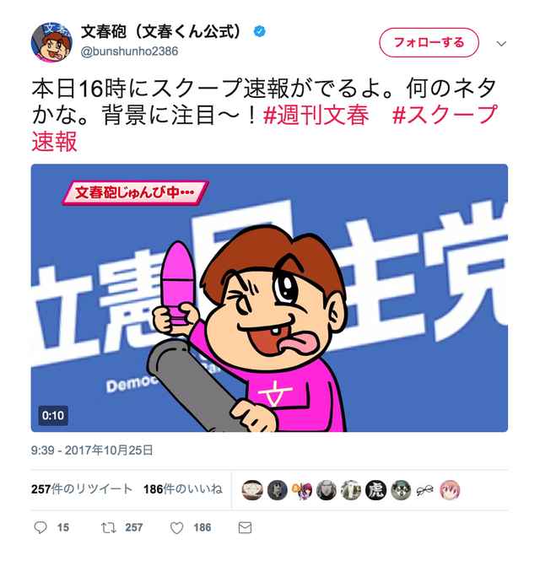View the 186件のいいね list

click(x=183, y=489)
